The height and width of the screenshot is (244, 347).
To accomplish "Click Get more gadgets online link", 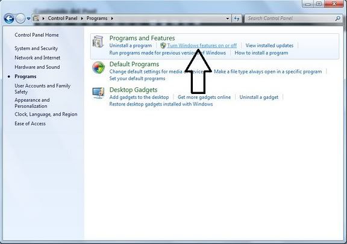I will click(204, 97).
